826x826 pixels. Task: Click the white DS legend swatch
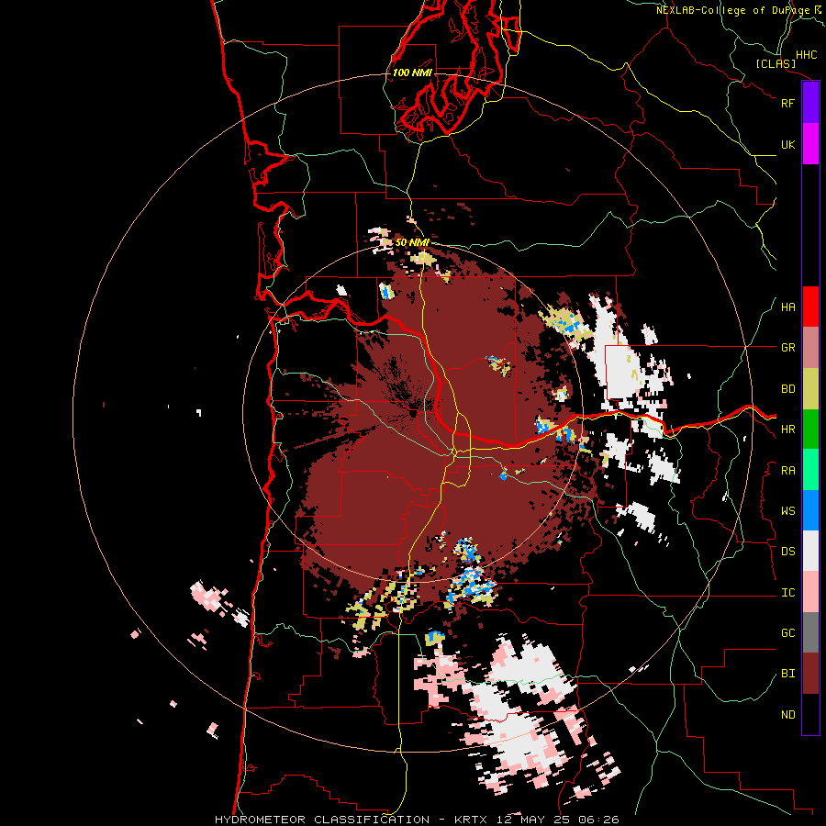coord(810,551)
